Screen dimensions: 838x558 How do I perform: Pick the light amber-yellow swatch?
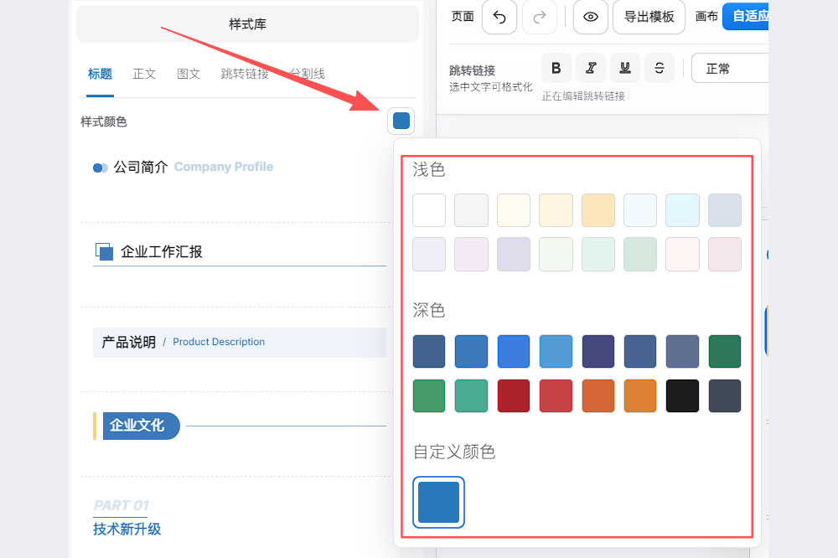(598, 210)
